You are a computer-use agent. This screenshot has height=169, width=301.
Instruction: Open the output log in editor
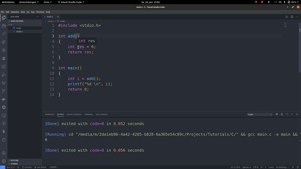[287, 115]
